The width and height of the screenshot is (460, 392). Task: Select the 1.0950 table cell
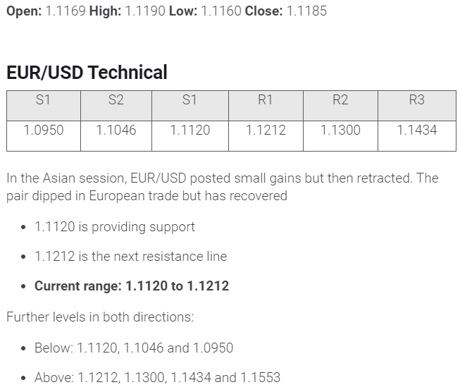click(43, 130)
